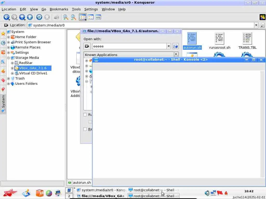Browse for application with the folder icon
This screenshot has width=266, height=199.
coord(176,46)
